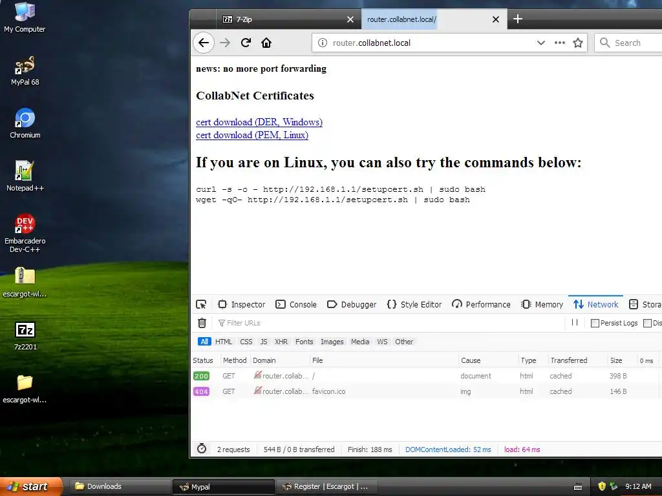662x496 pixels.
Task: Go back with the browser back arrow
Action: click(x=204, y=43)
